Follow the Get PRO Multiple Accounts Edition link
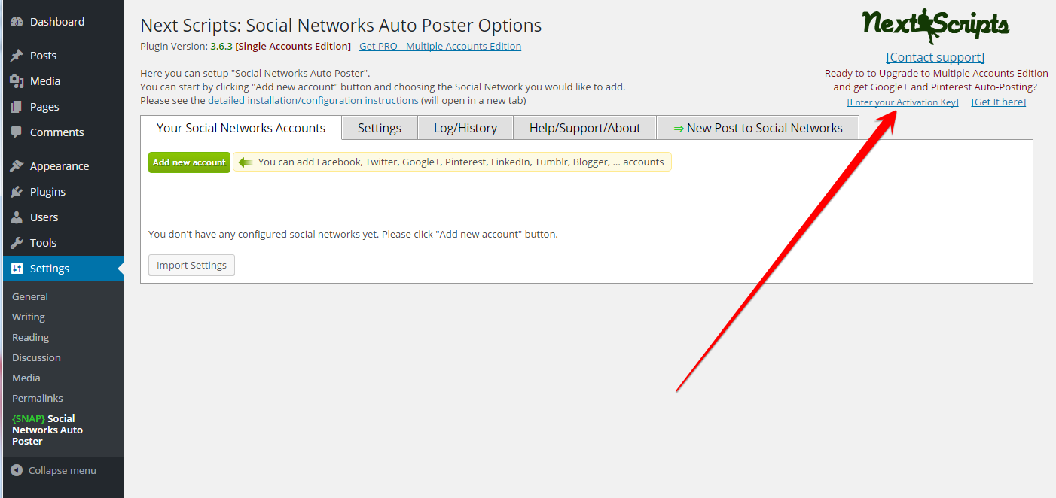This screenshot has height=498, width=1056. click(x=440, y=47)
